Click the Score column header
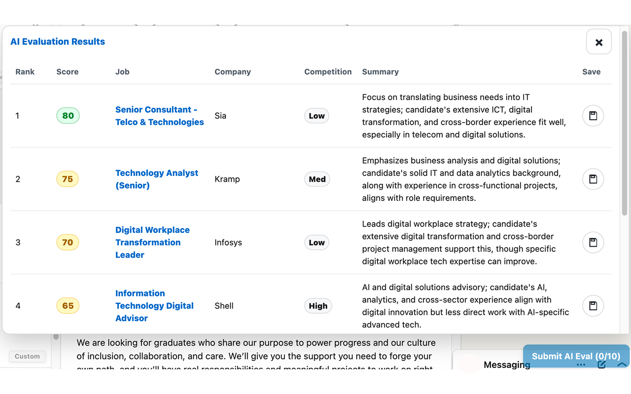Viewport: 631px width, 394px height. click(x=68, y=71)
